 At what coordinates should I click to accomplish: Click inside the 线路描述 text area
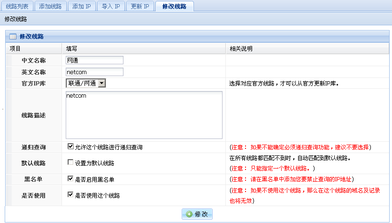point(144,115)
